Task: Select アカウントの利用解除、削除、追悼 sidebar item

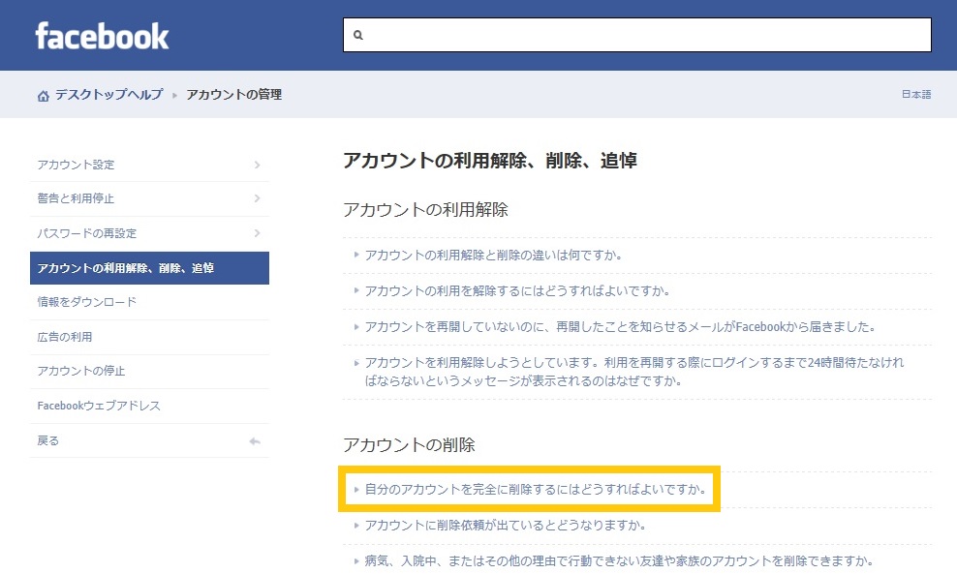Action: click(149, 268)
